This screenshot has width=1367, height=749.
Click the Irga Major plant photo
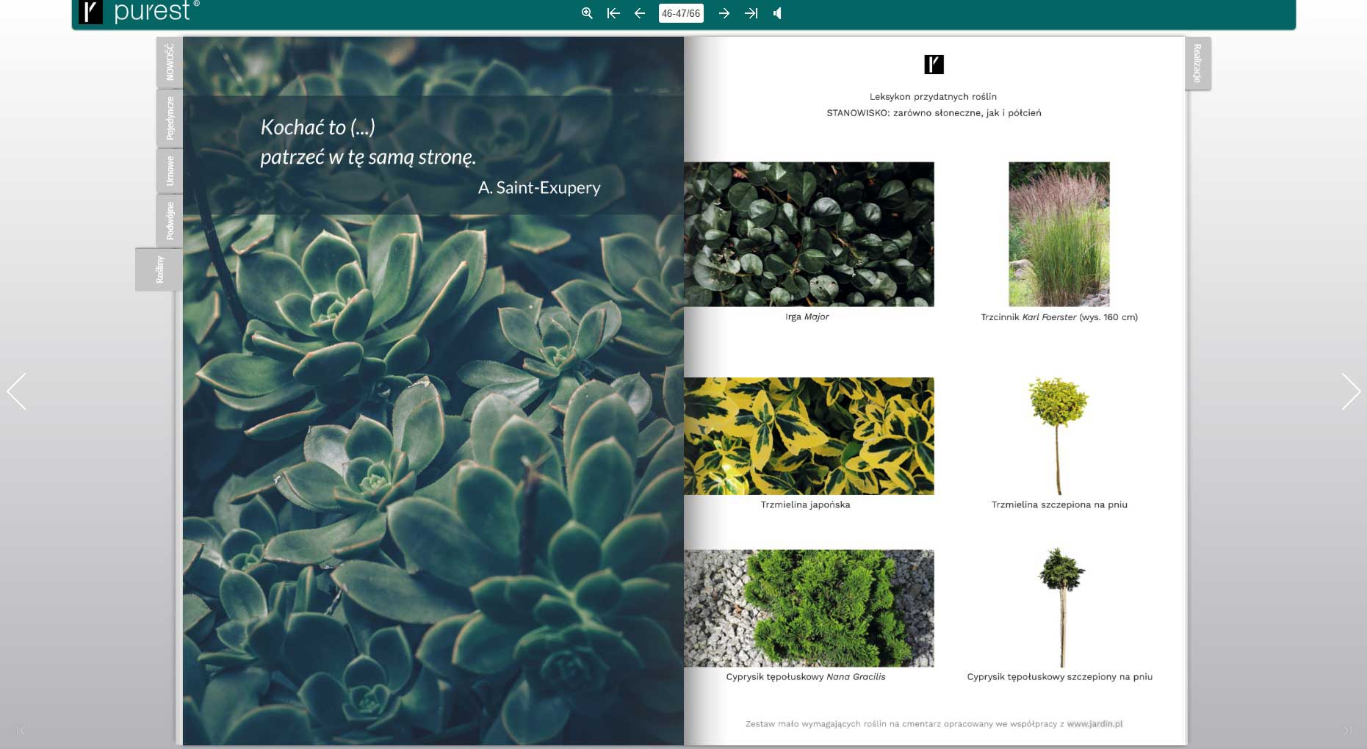[809, 234]
